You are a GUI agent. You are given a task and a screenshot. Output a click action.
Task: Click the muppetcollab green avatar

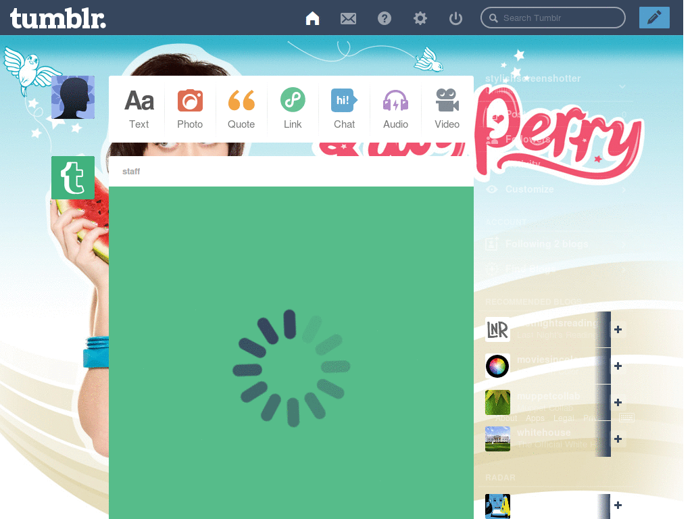tap(497, 403)
